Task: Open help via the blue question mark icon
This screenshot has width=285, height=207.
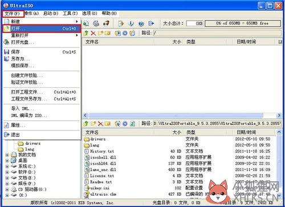Action: (x=141, y=23)
